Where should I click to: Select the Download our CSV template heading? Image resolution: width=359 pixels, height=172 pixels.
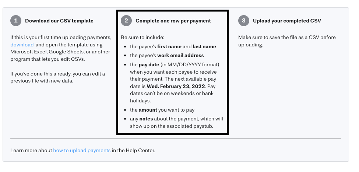coord(59,21)
